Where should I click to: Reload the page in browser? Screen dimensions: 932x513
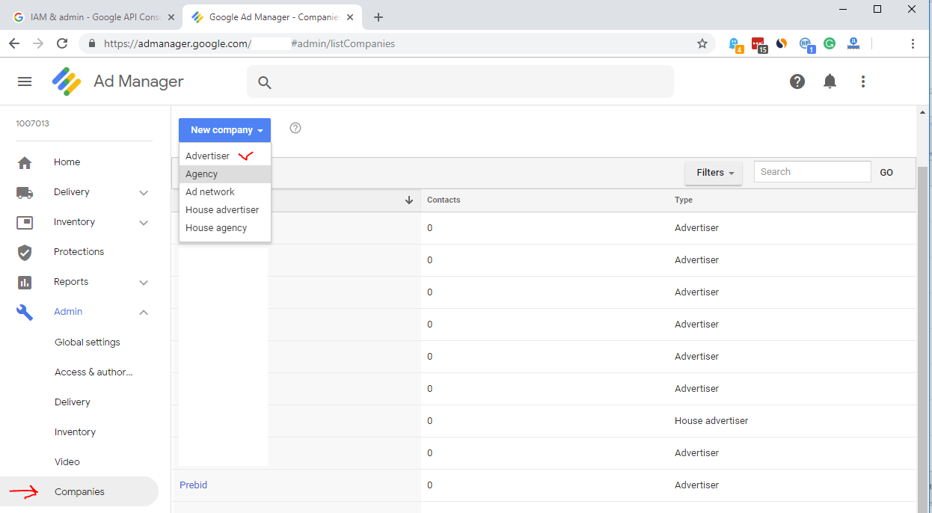(62, 43)
